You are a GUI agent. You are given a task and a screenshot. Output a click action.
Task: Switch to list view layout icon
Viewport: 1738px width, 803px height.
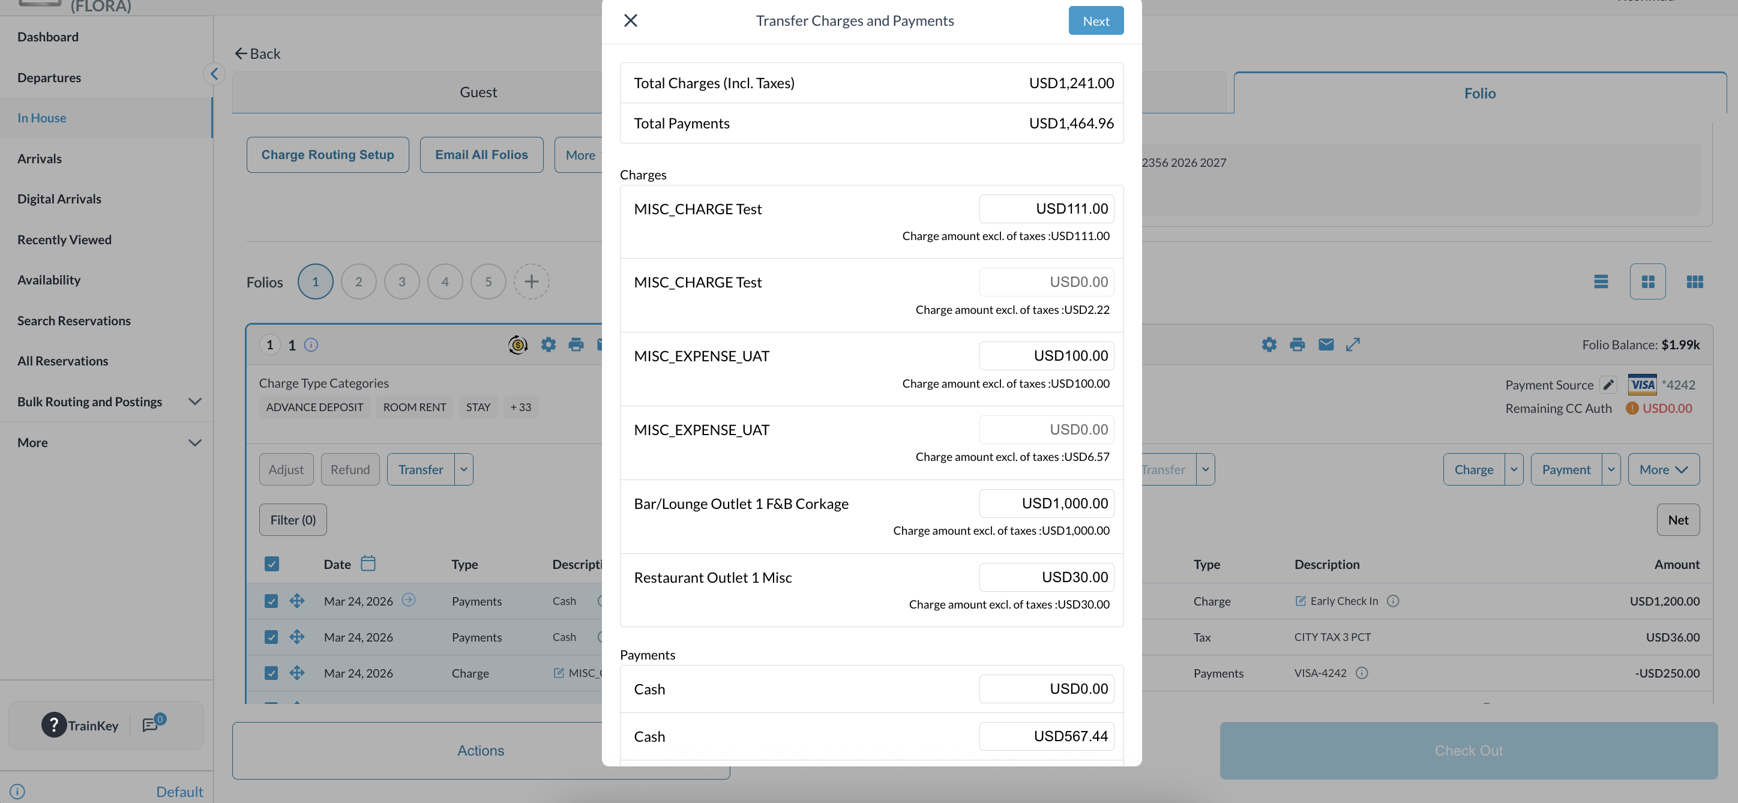tap(1601, 281)
